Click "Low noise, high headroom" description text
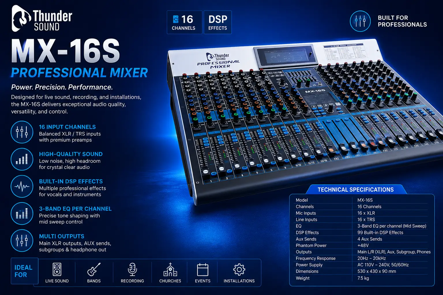Viewport: 443px width, 295px height. tap(70, 161)
